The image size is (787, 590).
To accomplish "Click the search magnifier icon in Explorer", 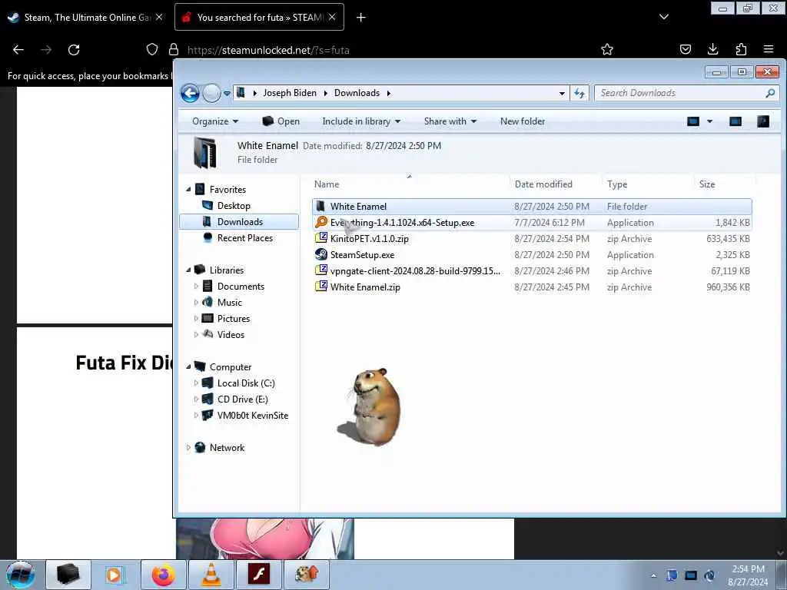I will click(770, 93).
